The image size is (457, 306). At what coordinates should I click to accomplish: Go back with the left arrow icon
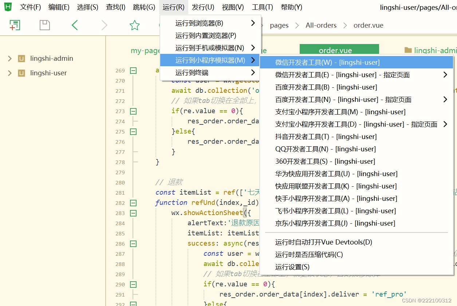coord(75,25)
